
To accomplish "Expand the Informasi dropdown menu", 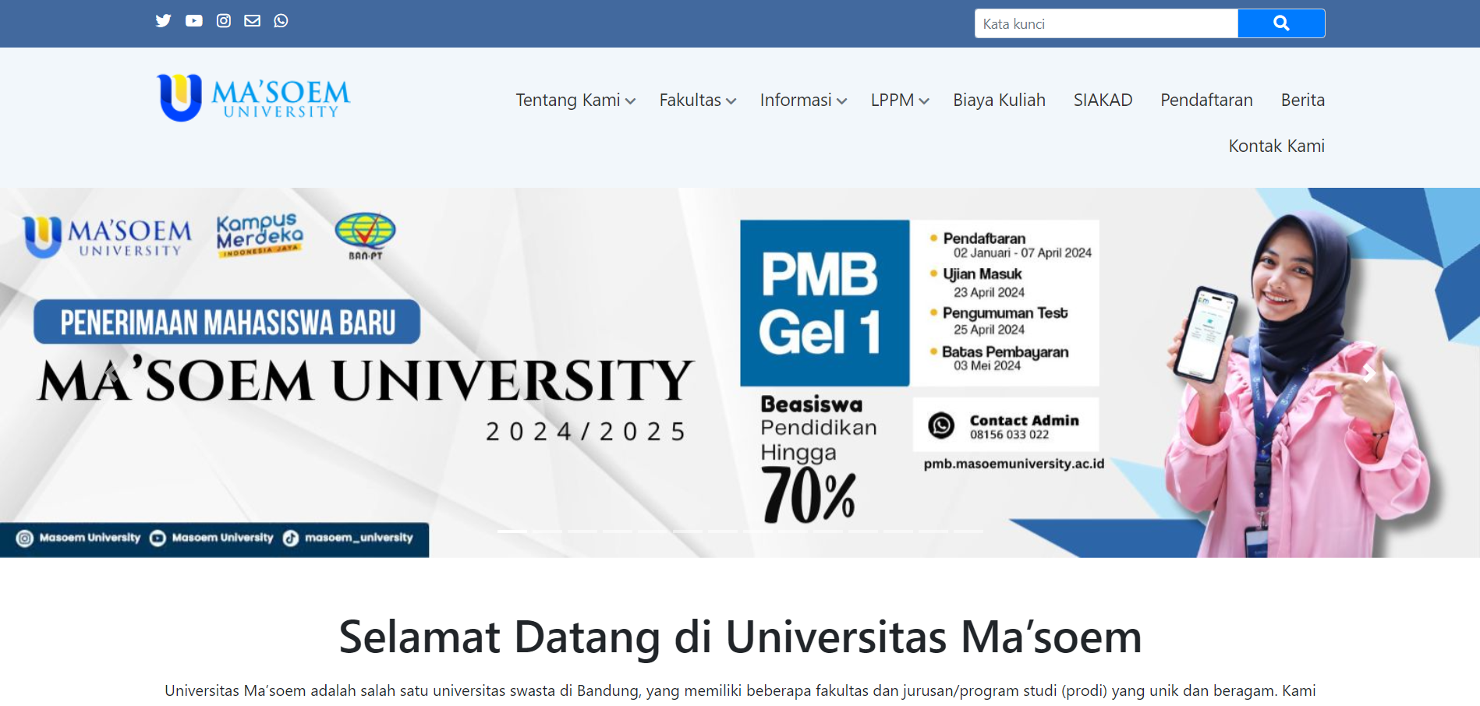I will pos(803,100).
